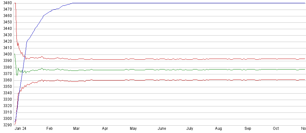
Task: Select the Mar label on the x-axis
Action: pos(77,128)
